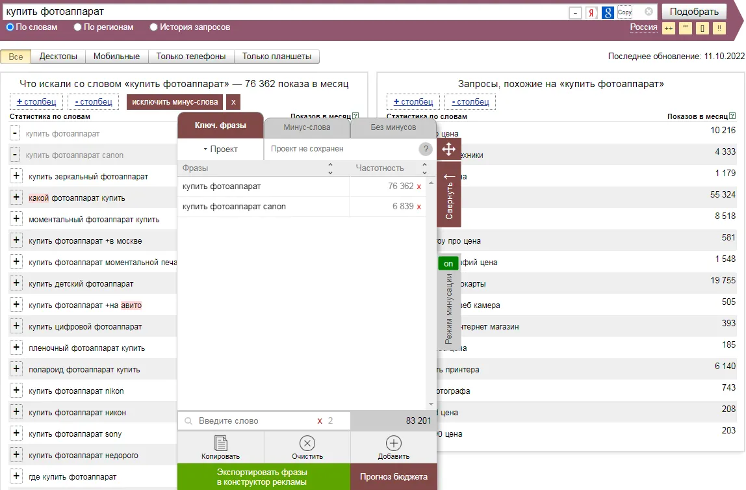Image resolution: width=746 pixels, height=490 pixels.
Task: Apply the '++' operator button
Action: pos(669,28)
